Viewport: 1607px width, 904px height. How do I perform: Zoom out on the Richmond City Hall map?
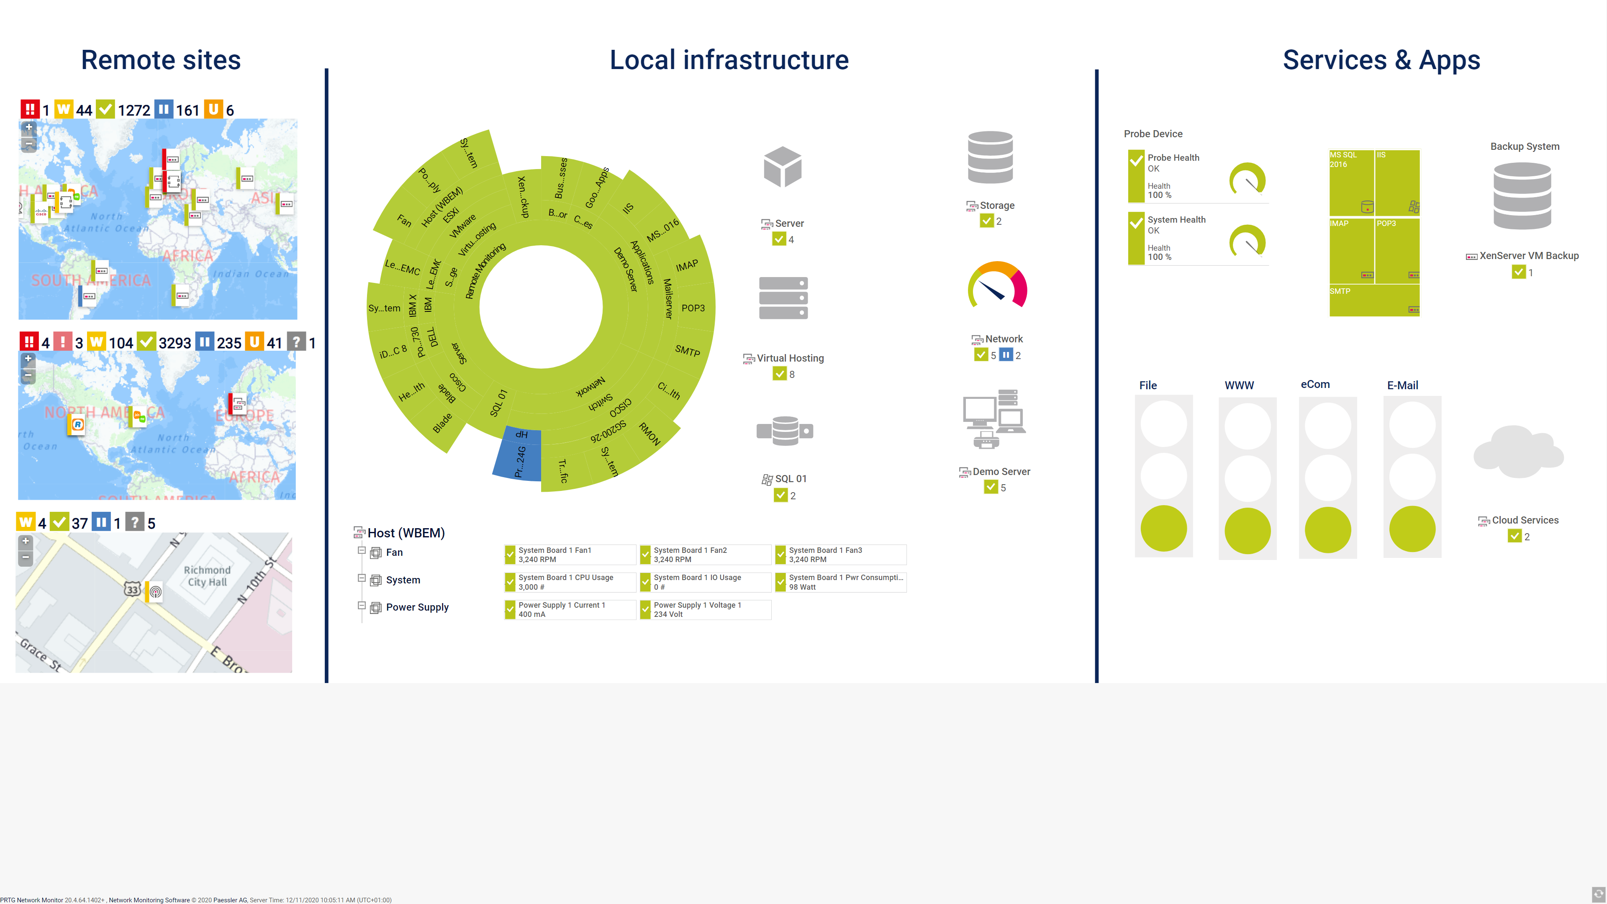pos(26,558)
